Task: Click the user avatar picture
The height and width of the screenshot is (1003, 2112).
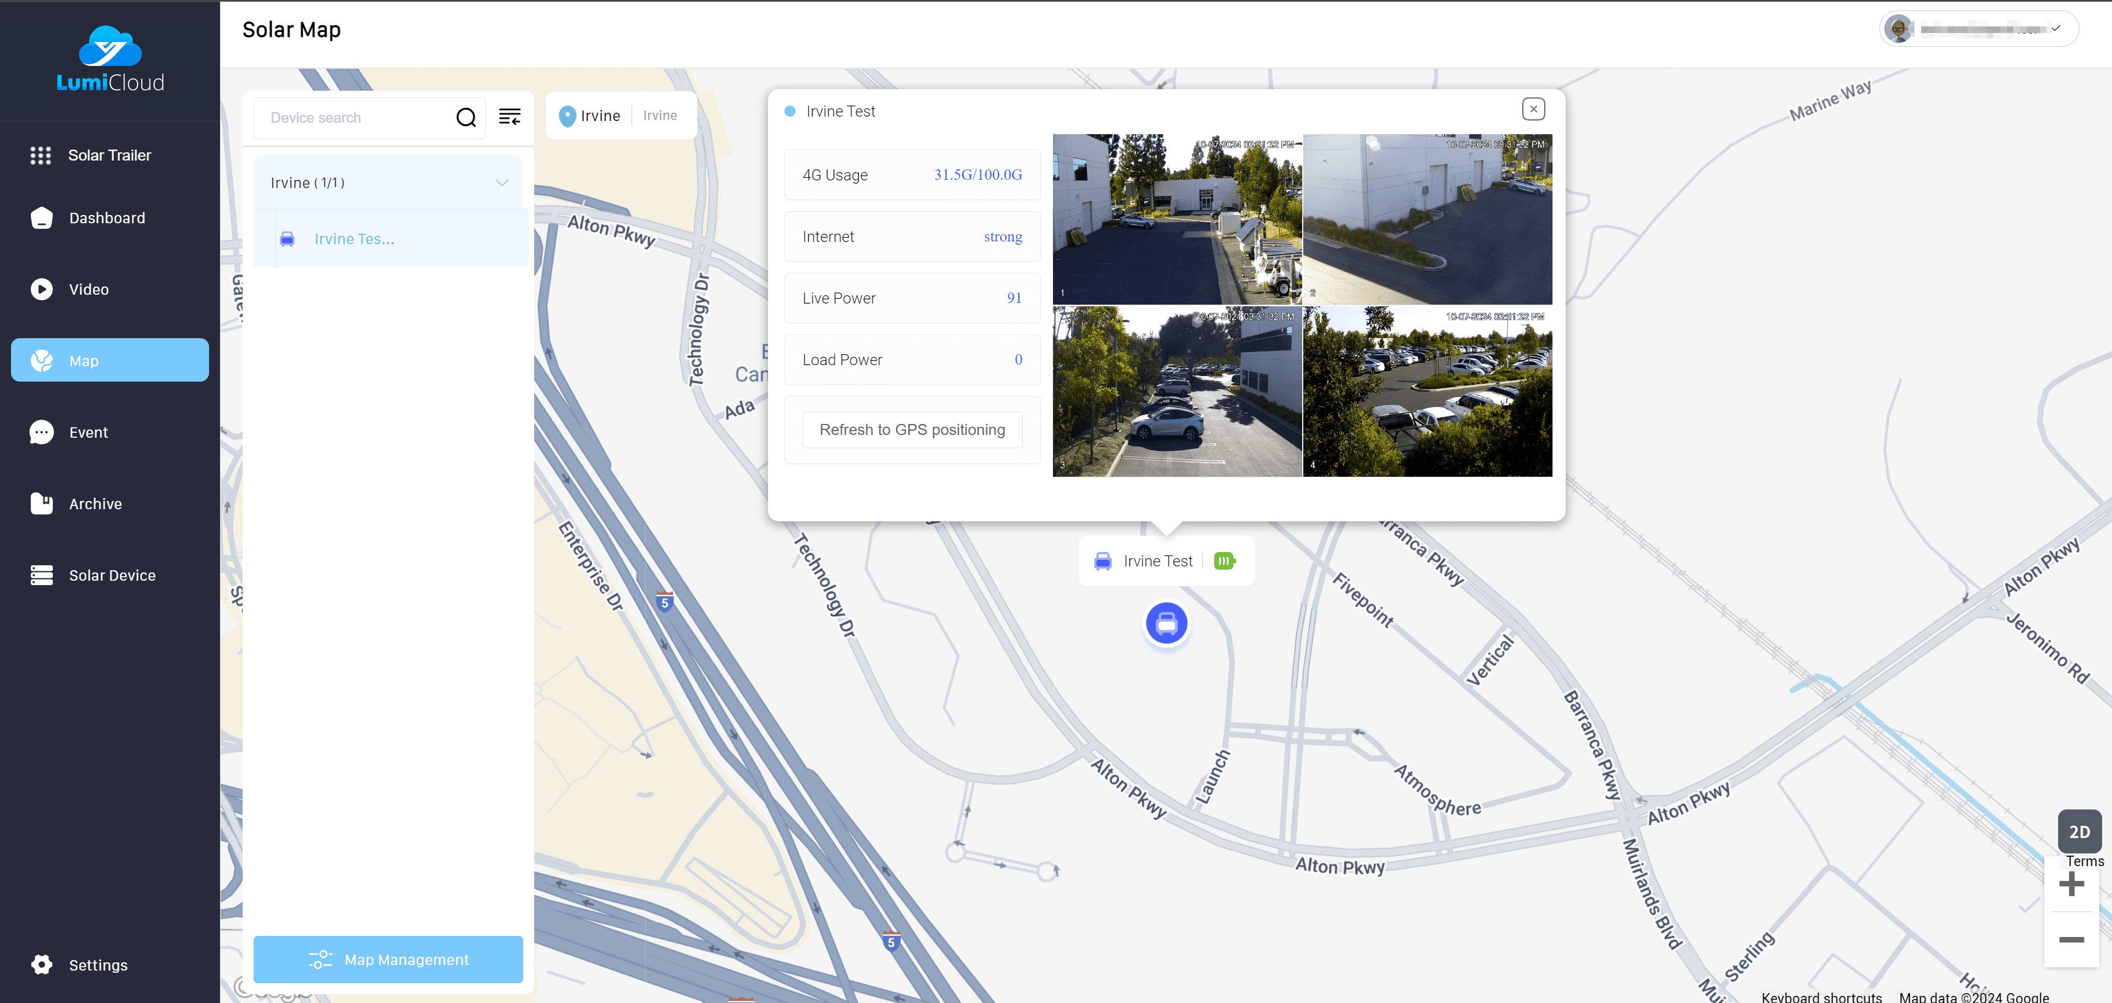Action: 1899,30
